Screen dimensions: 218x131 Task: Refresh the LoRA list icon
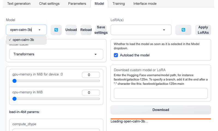click(x=183, y=30)
